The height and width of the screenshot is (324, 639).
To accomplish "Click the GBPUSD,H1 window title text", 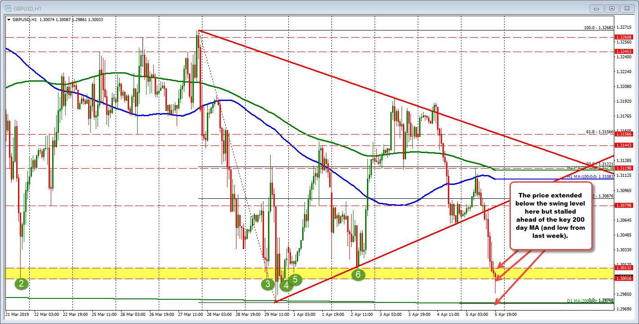I will tap(27, 8).
